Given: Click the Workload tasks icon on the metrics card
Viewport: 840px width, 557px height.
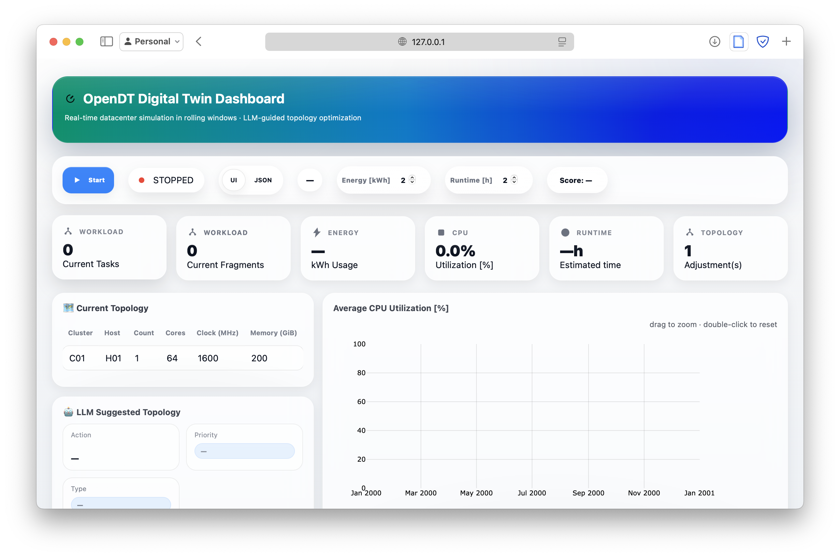Looking at the screenshot, I should [68, 231].
